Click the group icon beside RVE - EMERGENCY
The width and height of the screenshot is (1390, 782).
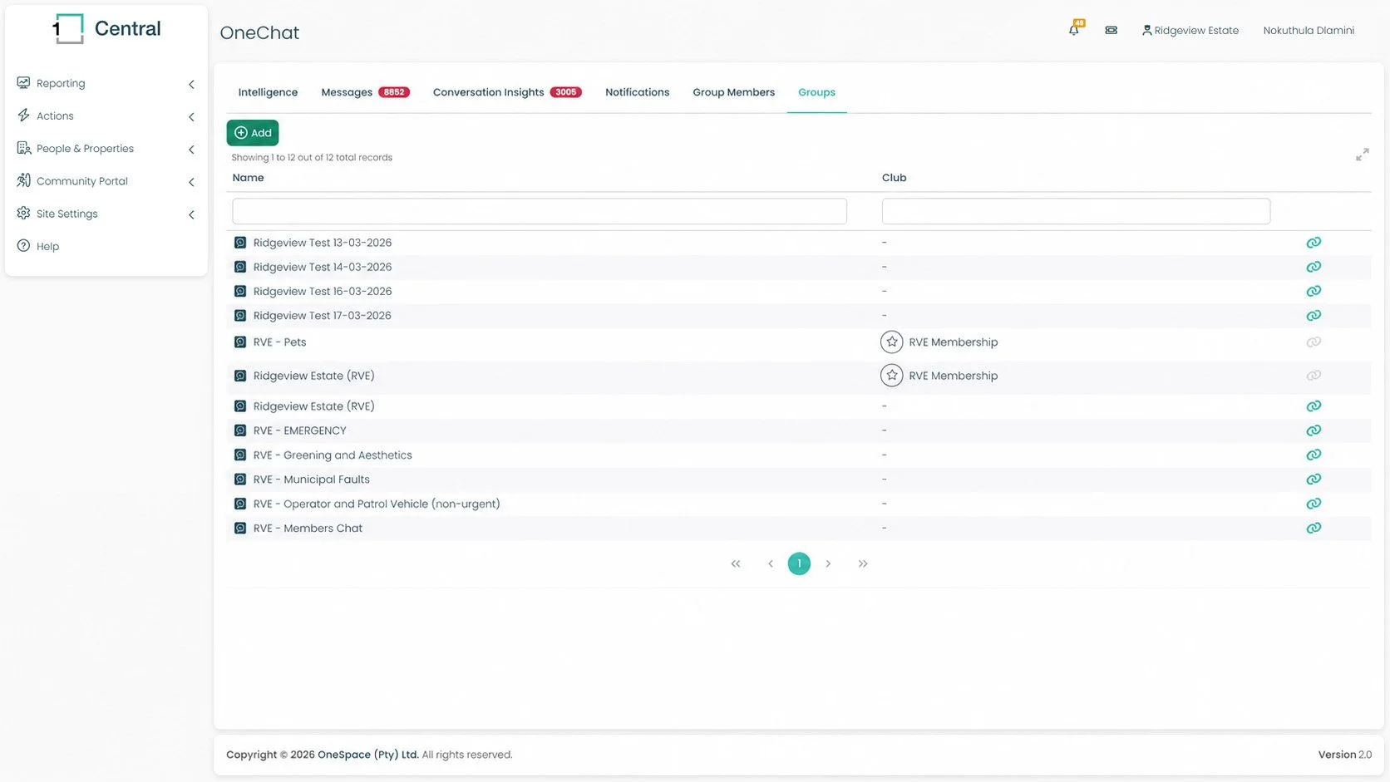pos(240,430)
